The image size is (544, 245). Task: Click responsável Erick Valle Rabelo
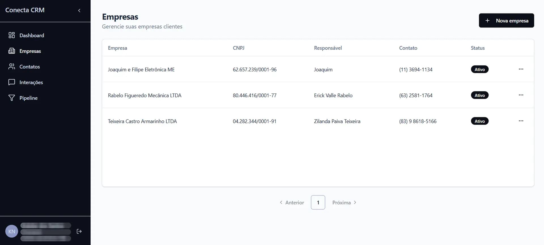coord(333,95)
